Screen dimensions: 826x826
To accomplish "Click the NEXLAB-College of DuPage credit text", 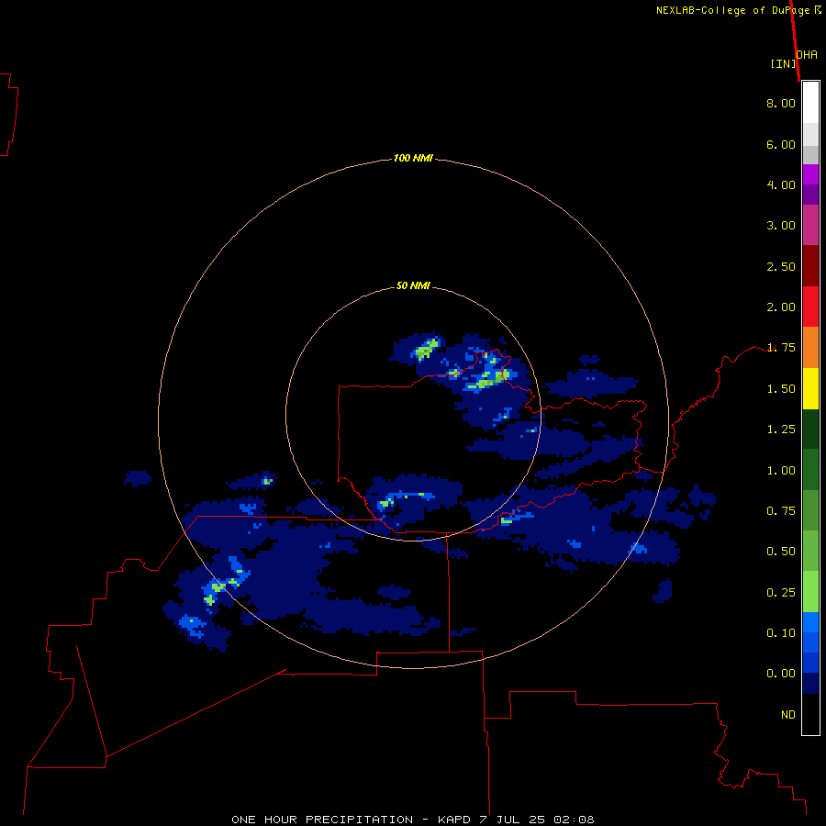I will coord(739,10).
